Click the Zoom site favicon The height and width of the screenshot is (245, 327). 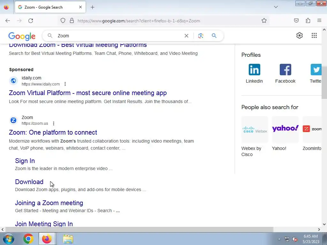pos(13,120)
